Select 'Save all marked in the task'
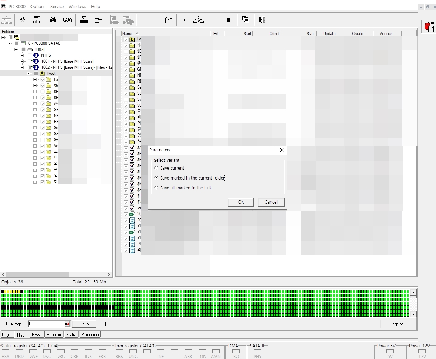 [156, 188]
